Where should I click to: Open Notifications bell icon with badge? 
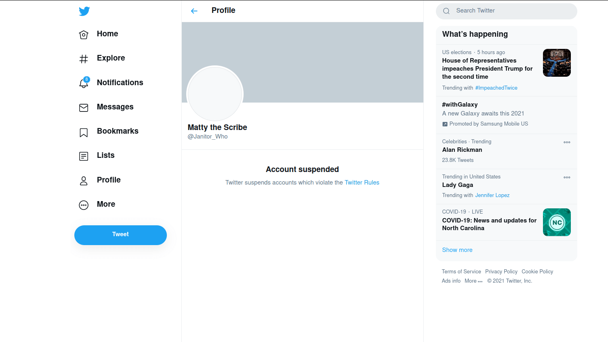84,83
